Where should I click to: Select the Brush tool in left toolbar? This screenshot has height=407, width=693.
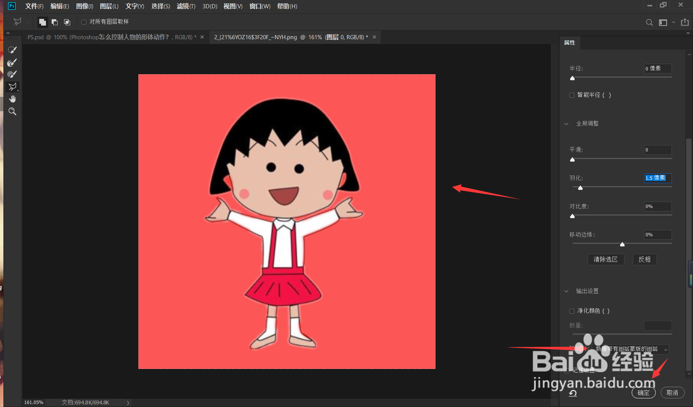12,74
